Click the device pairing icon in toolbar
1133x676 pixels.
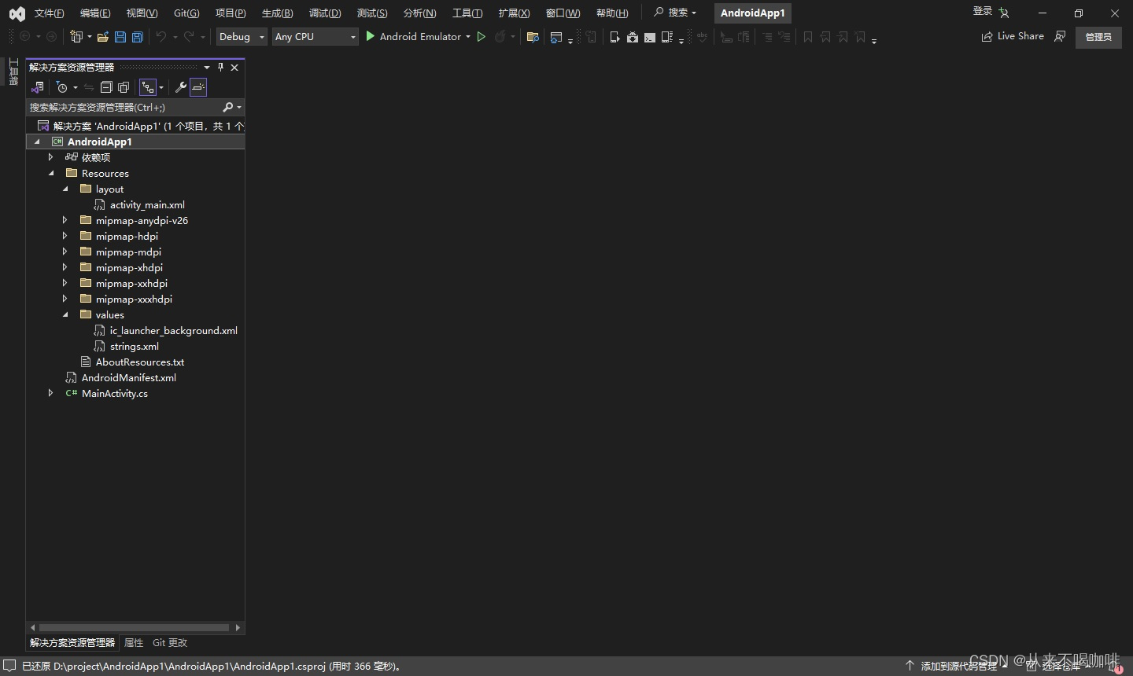tap(667, 37)
